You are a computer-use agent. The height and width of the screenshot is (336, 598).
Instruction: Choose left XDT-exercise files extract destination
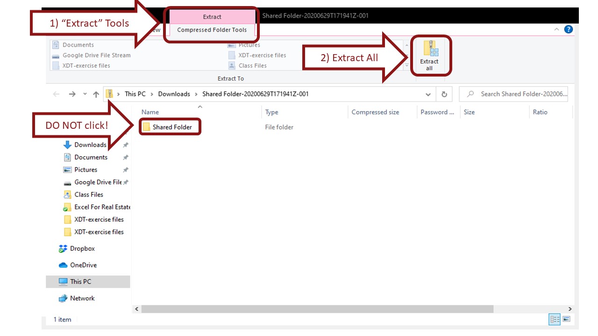(81, 66)
